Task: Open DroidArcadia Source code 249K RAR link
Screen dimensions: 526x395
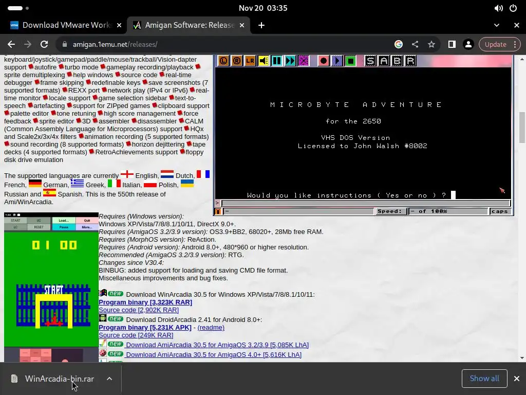Action: [136, 335]
